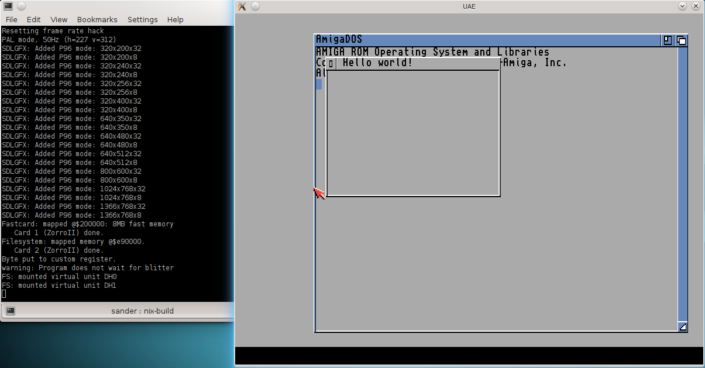Open the View menu
This screenshot has height=368, width=705.
click(x=59, y=19)
